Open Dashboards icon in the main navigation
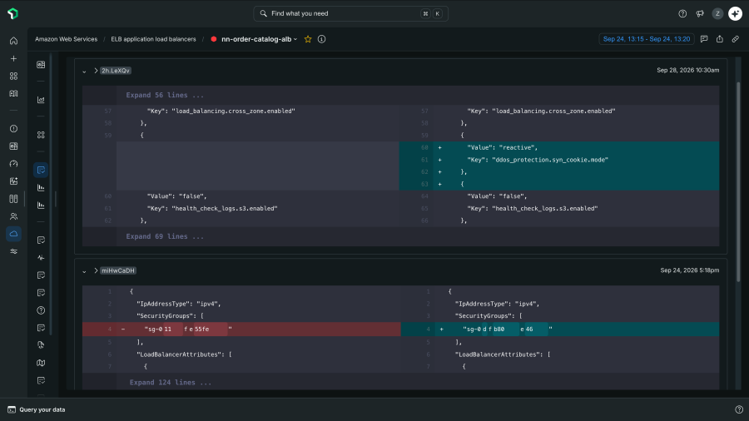The image size is (749, 421). (x=13, y=146)
